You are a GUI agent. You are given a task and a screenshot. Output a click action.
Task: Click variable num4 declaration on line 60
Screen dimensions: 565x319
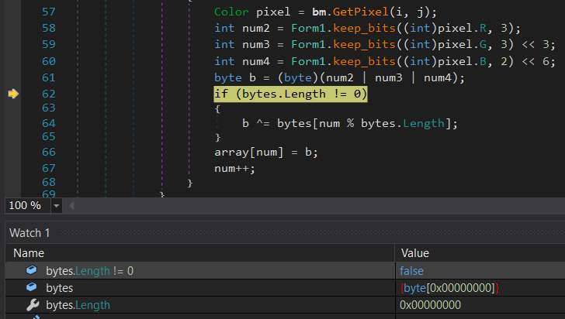tap(256, 61)
